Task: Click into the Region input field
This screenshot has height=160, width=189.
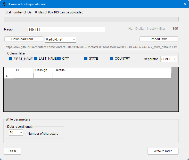Action: pyautogui.click(x=66, y=30)
